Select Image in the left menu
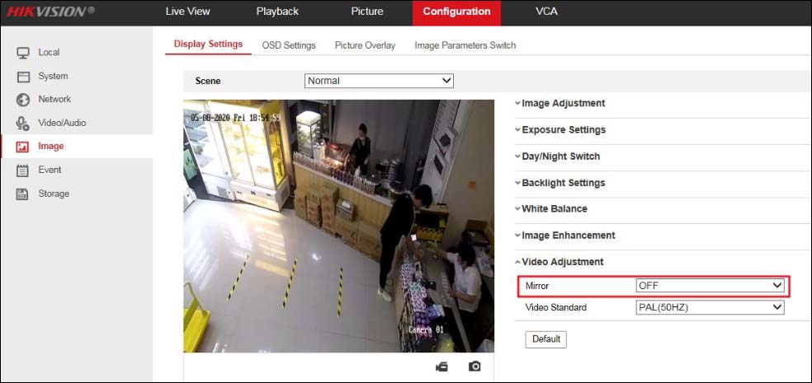The width and height of the screenshot is (812, 383). (51, 147)
